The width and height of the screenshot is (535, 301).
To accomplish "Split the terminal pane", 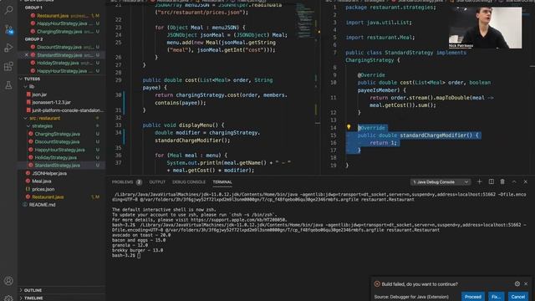I will point(491,182).
